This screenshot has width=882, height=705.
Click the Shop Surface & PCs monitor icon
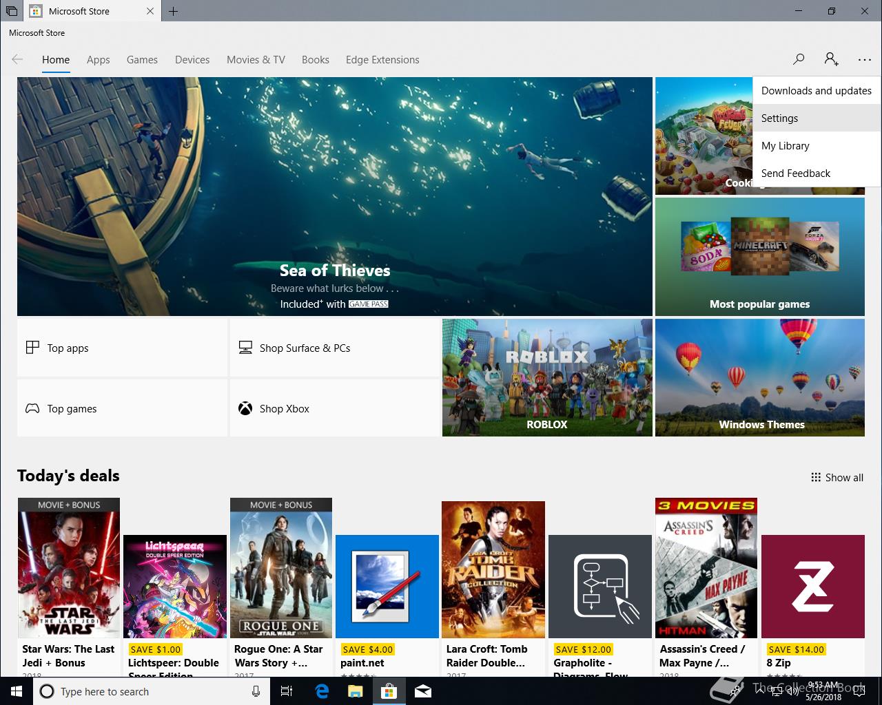click(x=245, y=348)
